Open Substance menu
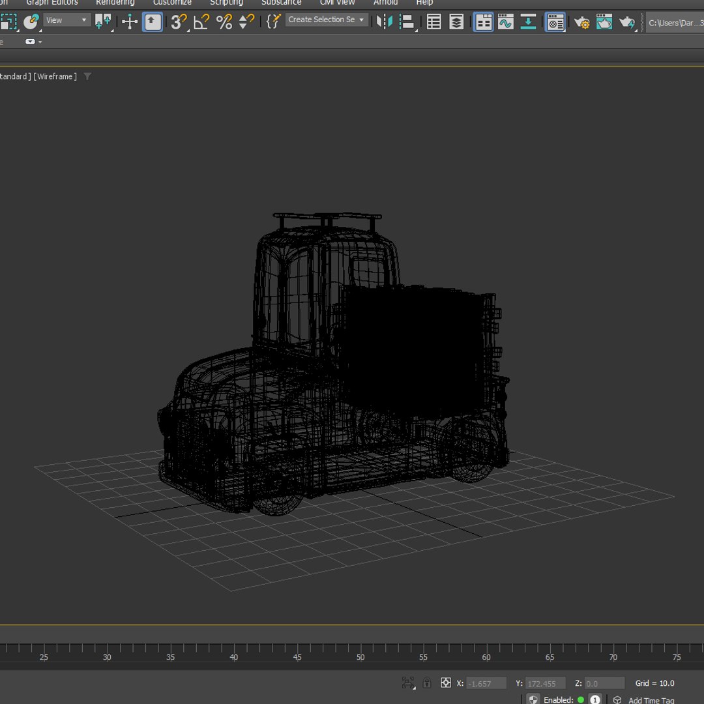704x704 pixels. click(281, 3)
